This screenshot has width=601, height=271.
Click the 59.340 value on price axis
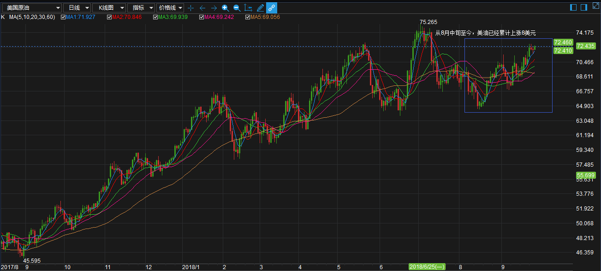(585, 150)
